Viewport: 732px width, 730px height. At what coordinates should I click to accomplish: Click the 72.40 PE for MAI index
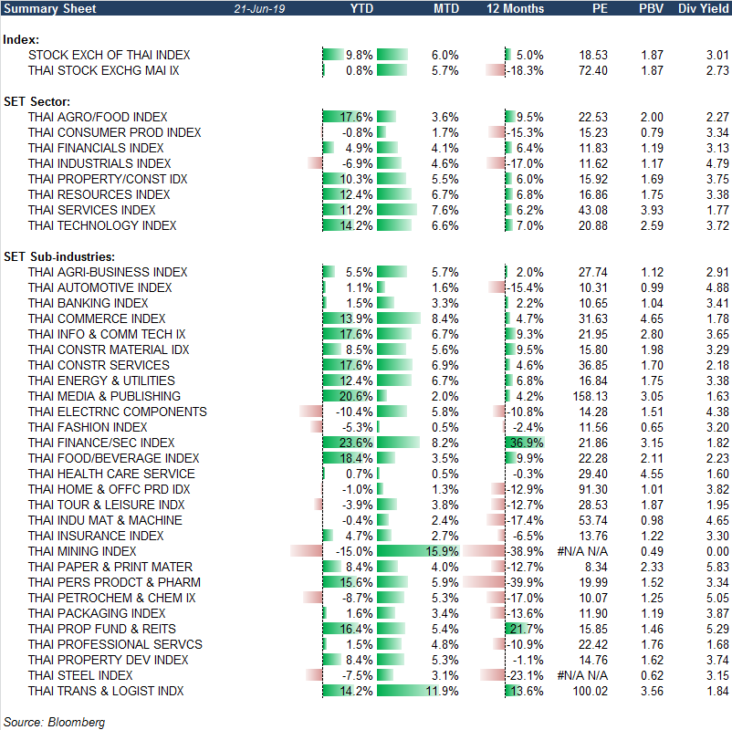[x=593, y=70]
